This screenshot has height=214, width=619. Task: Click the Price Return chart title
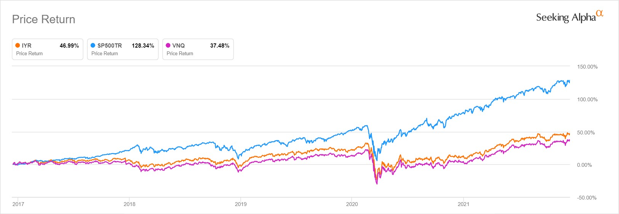(x=44, y=19)
